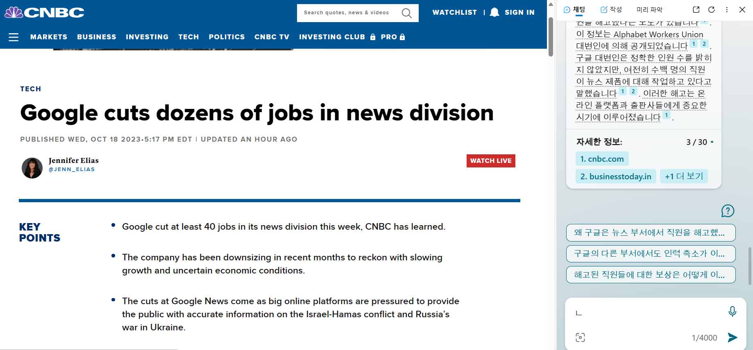The height and width of the screenshot is (350, 753).
Task: Open the hamburger navigation menu
Action: coord(14,37)
